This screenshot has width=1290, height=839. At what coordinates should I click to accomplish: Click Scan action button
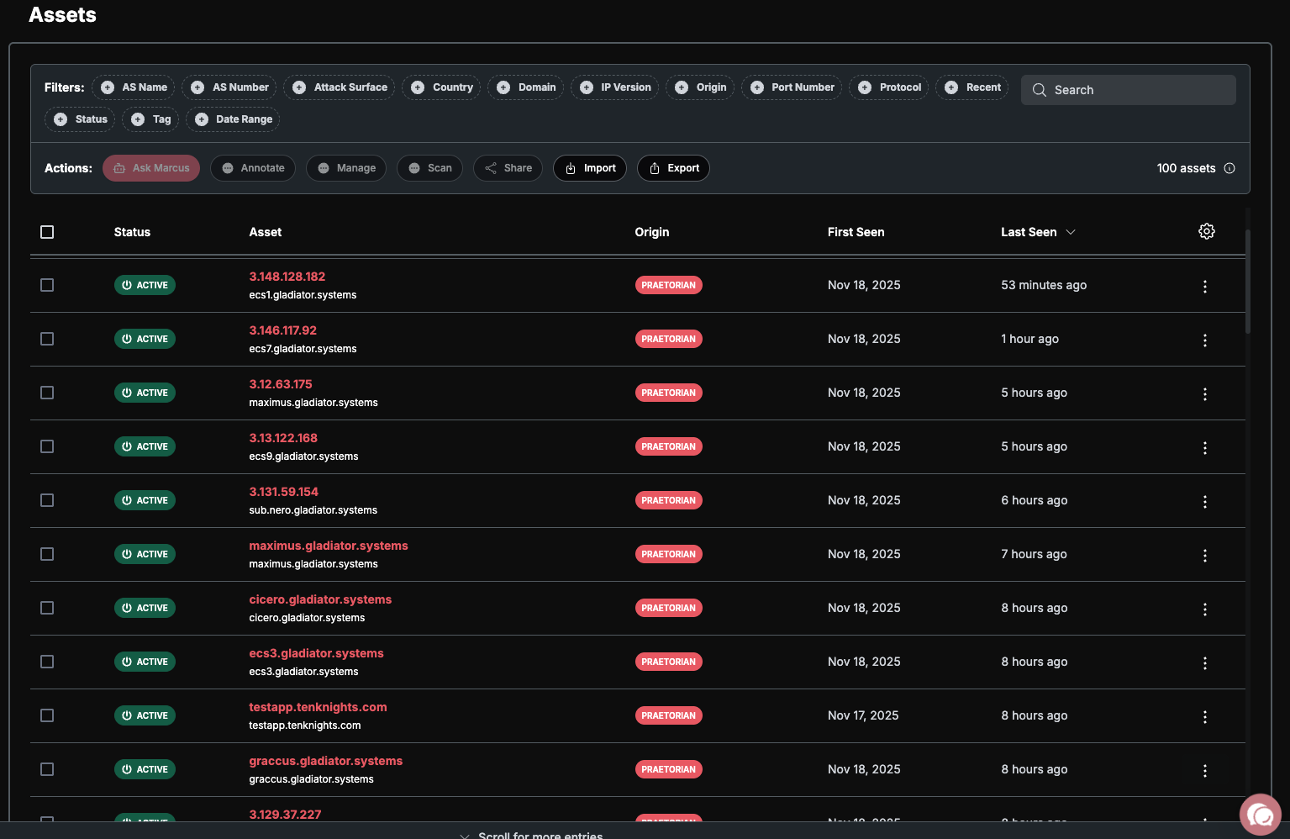[429, 168]
